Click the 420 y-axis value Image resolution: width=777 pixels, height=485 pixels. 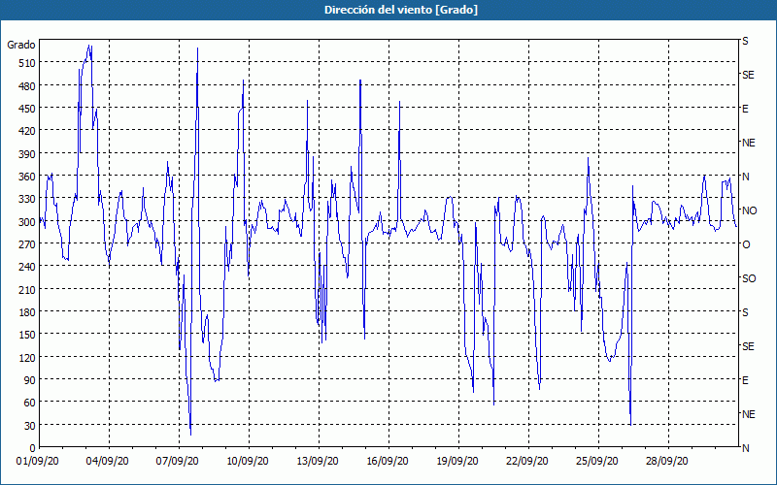(x=27, y=131)
